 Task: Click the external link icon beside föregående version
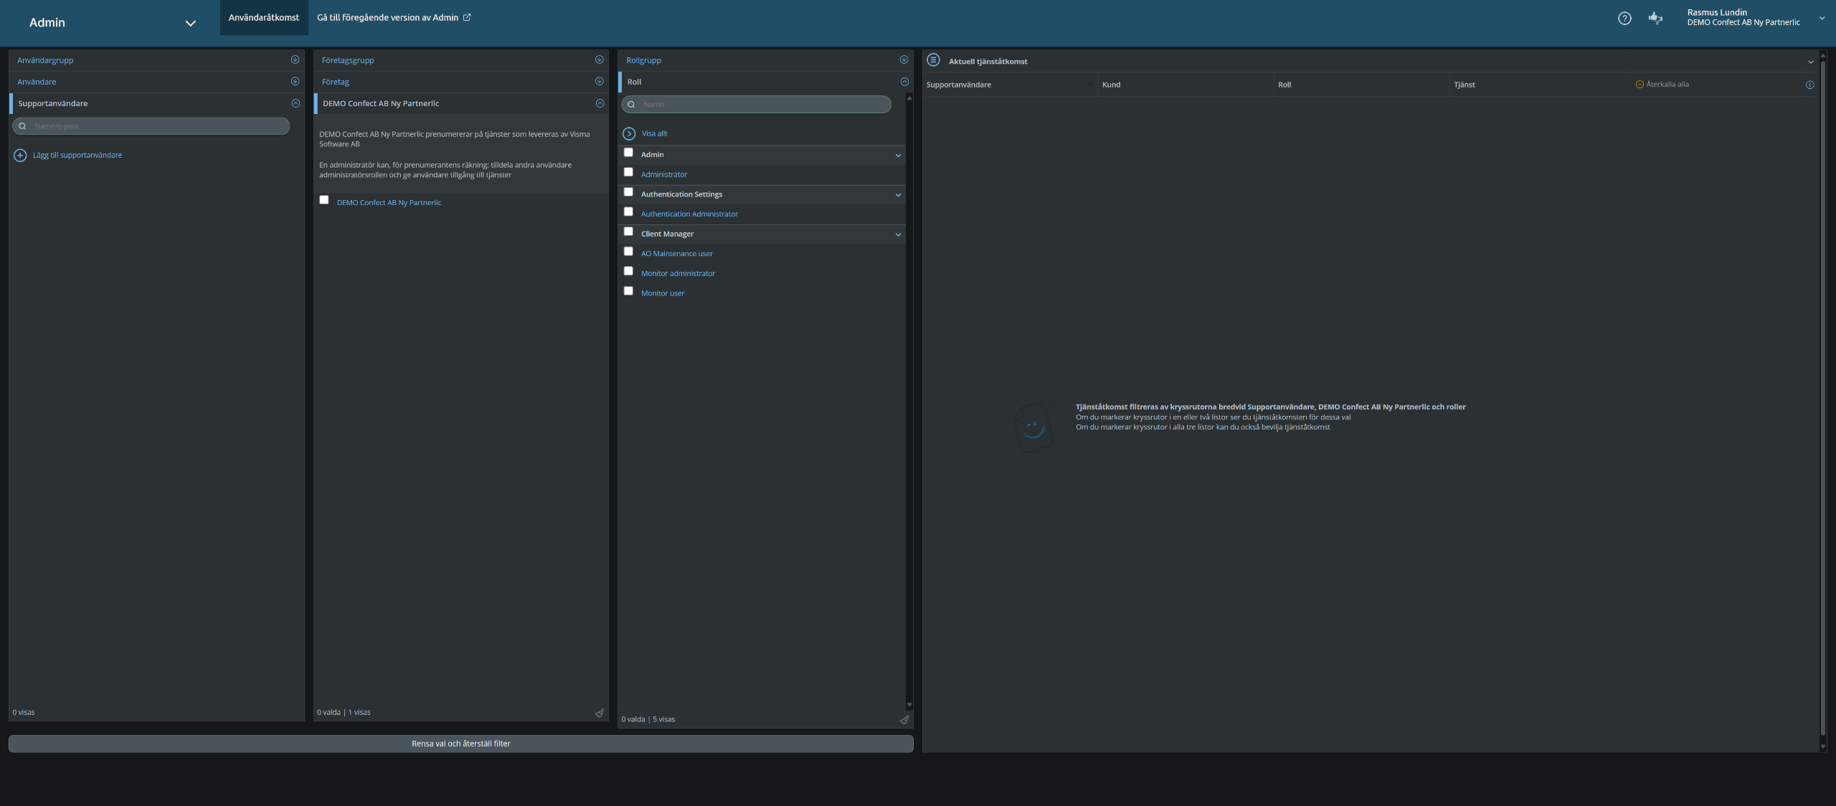pos(467,17)
